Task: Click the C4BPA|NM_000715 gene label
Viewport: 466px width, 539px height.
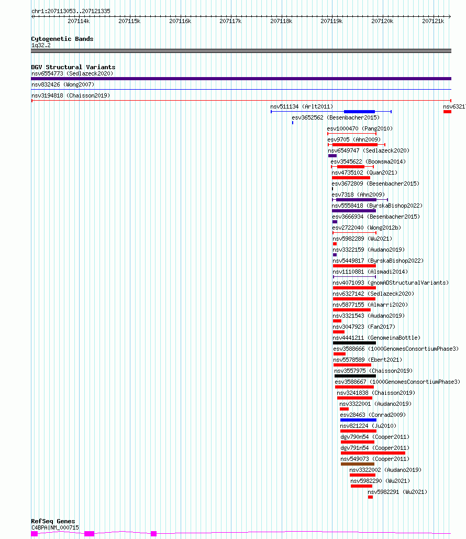Action: [56, 527]
